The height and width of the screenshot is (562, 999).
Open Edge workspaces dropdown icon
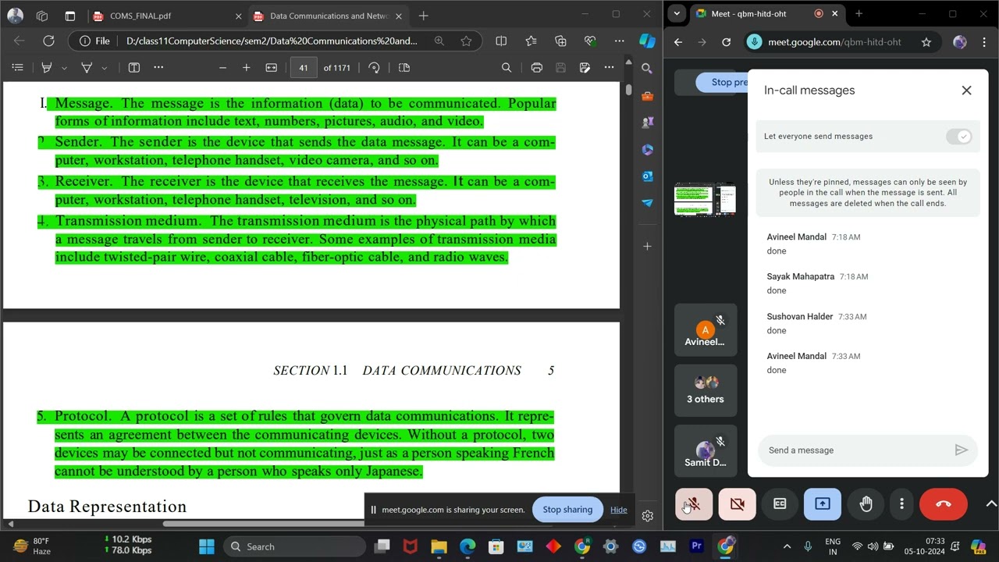[x=42, y=16]
